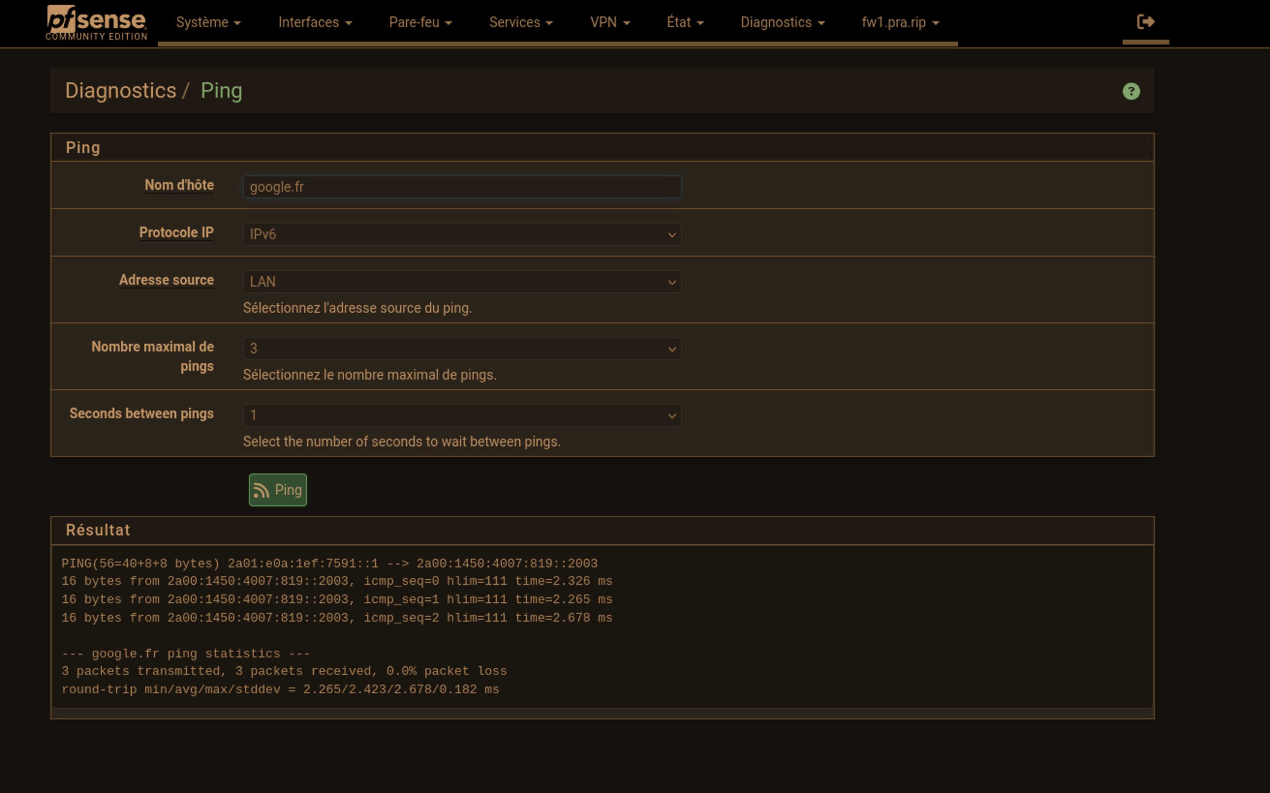Image resolution: width=1270 pixels, height=793 pixels.
Task: Expand the Seconds between pings dropdown
Action: point(462,415)
